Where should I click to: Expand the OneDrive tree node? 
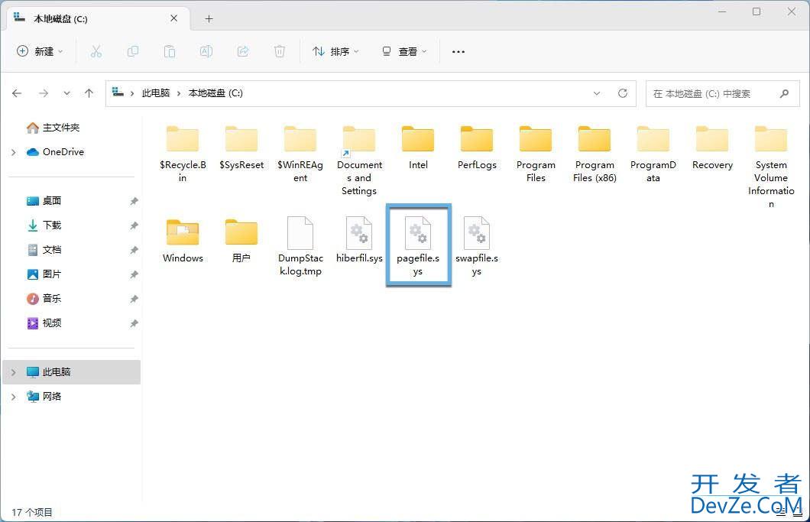tap(14, 152)
